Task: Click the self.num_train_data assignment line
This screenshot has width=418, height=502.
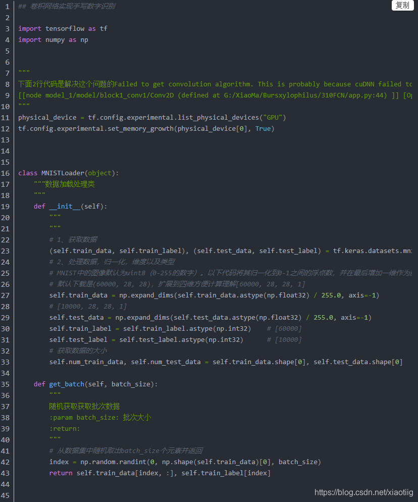Action: (x=226, y=362)
